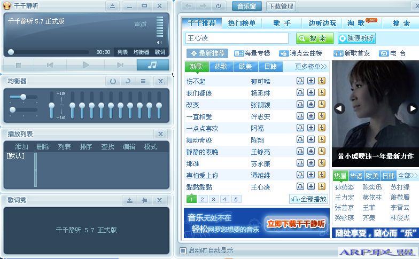Adjust the equalizer preamp vertical slider
Screen dimensions: 419x259
tap(51, 106)
